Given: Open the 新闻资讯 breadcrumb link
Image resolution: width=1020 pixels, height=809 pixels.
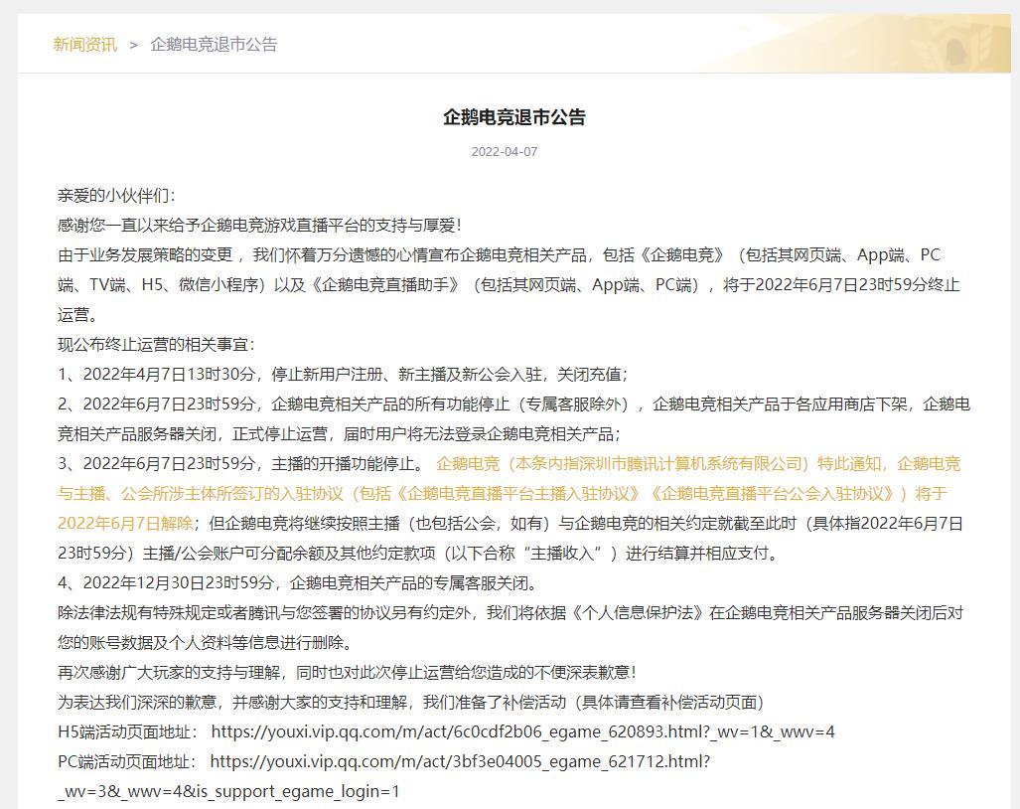Looking at the screenshot, I should 85,45.
